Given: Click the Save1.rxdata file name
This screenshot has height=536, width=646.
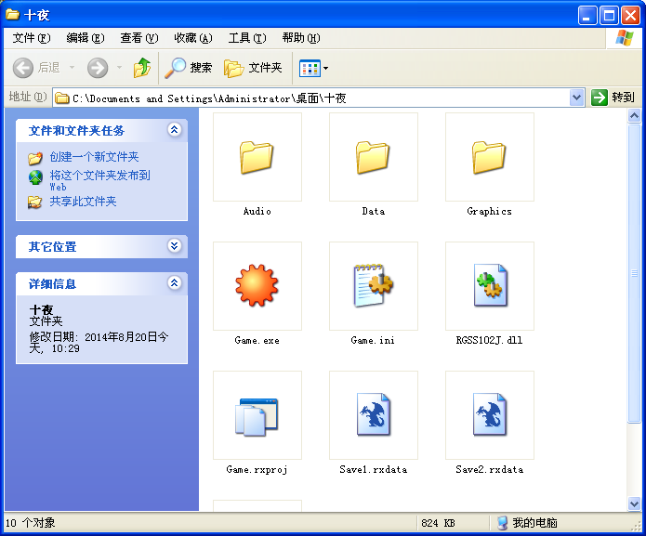Looking at the screenshot, I should pos(374,470).
